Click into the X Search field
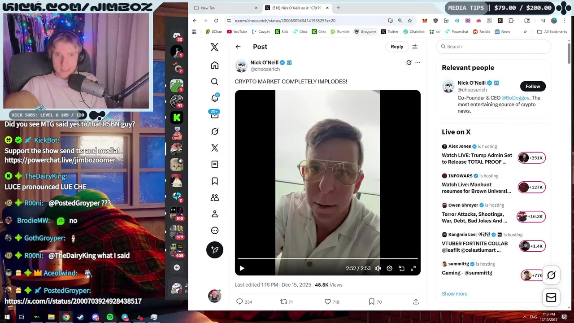 [x=493, y=47]
